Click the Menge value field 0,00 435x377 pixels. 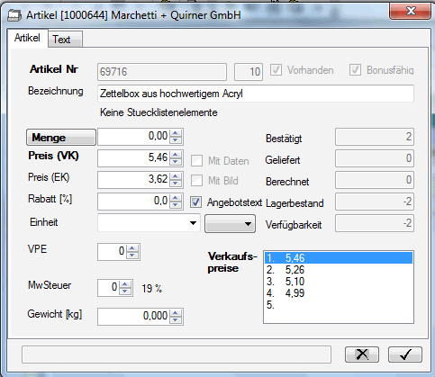(x=133, y=137)
